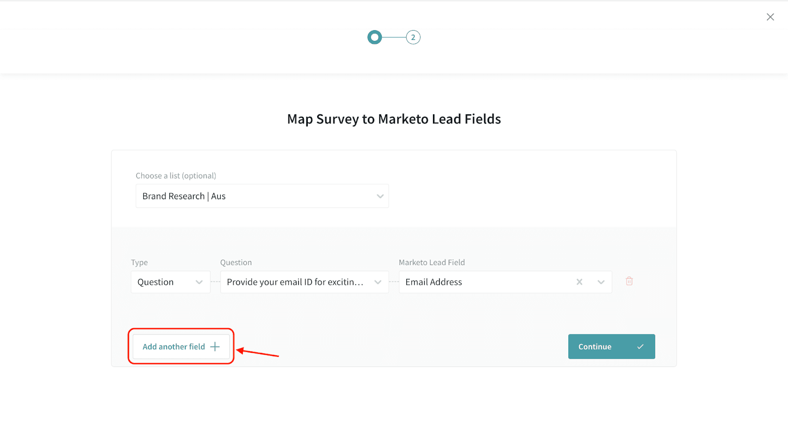
Task: Select the 'Question' type value
Action: point(156,282)
